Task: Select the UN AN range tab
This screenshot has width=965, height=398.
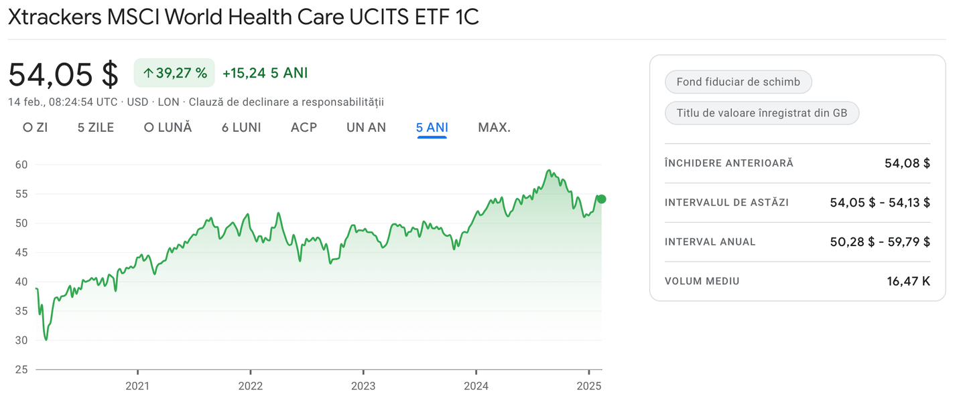Action: (x=366, y=127)
